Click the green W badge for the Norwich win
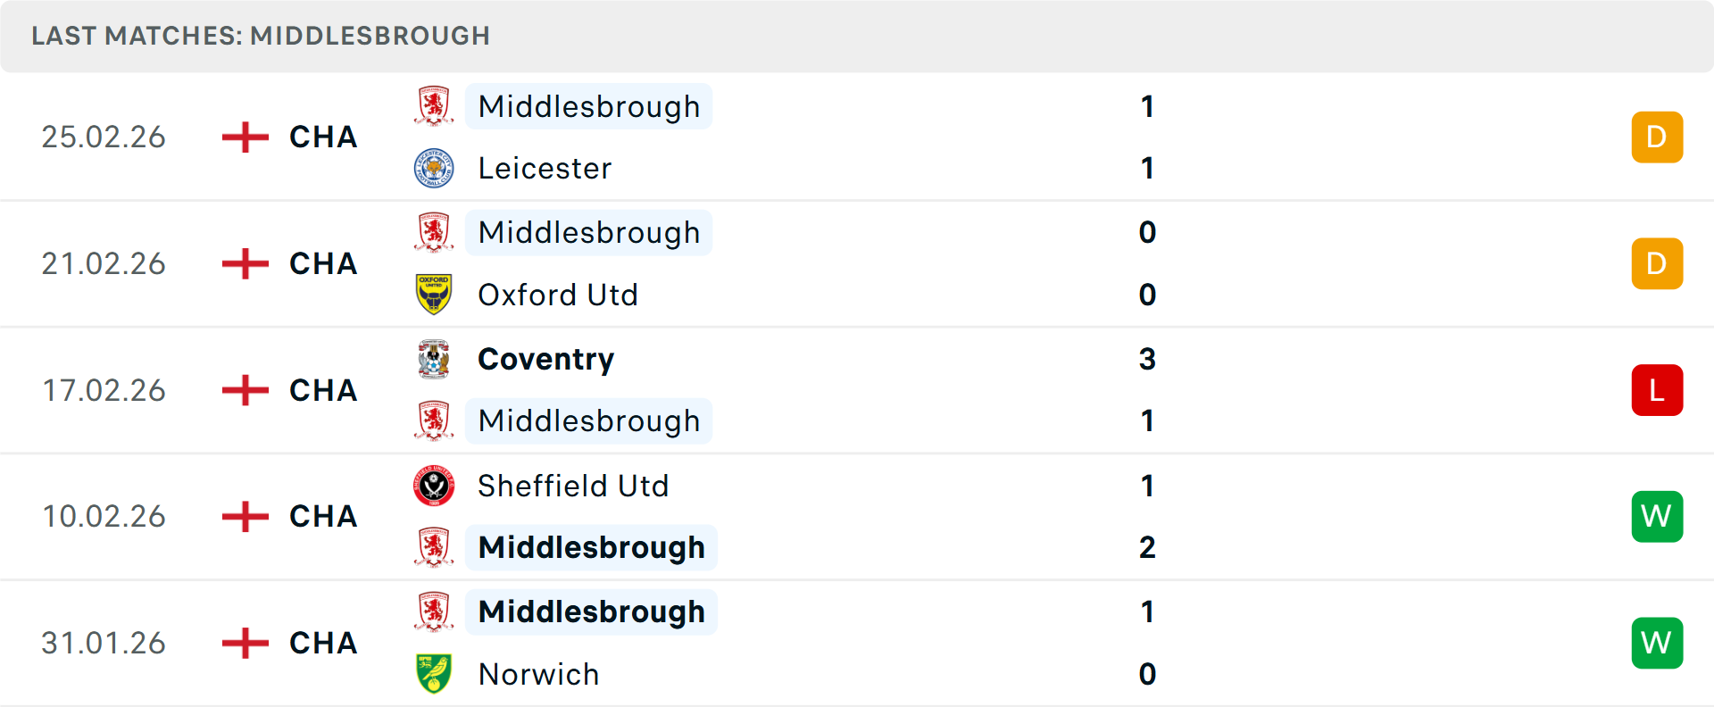Screen dimensions: 1714x707 (x=1657, y=643)
